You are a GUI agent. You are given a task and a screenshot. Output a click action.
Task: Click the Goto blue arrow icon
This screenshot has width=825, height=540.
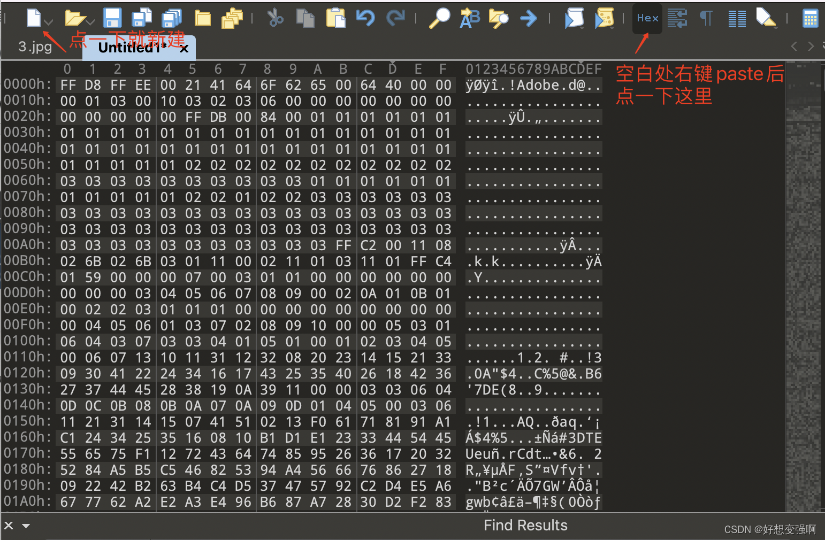[529, 18]
